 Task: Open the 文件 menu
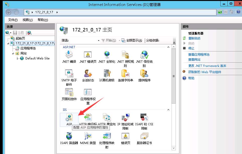(x=12, y=20)
